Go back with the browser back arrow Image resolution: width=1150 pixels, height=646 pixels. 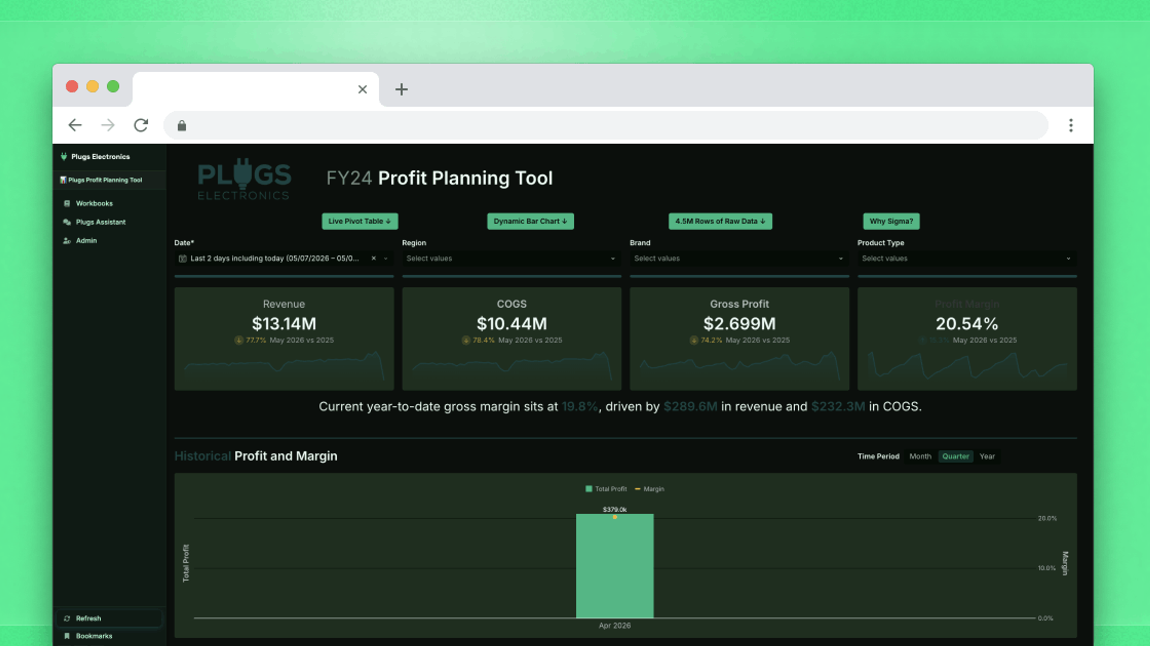pos(75,125)
